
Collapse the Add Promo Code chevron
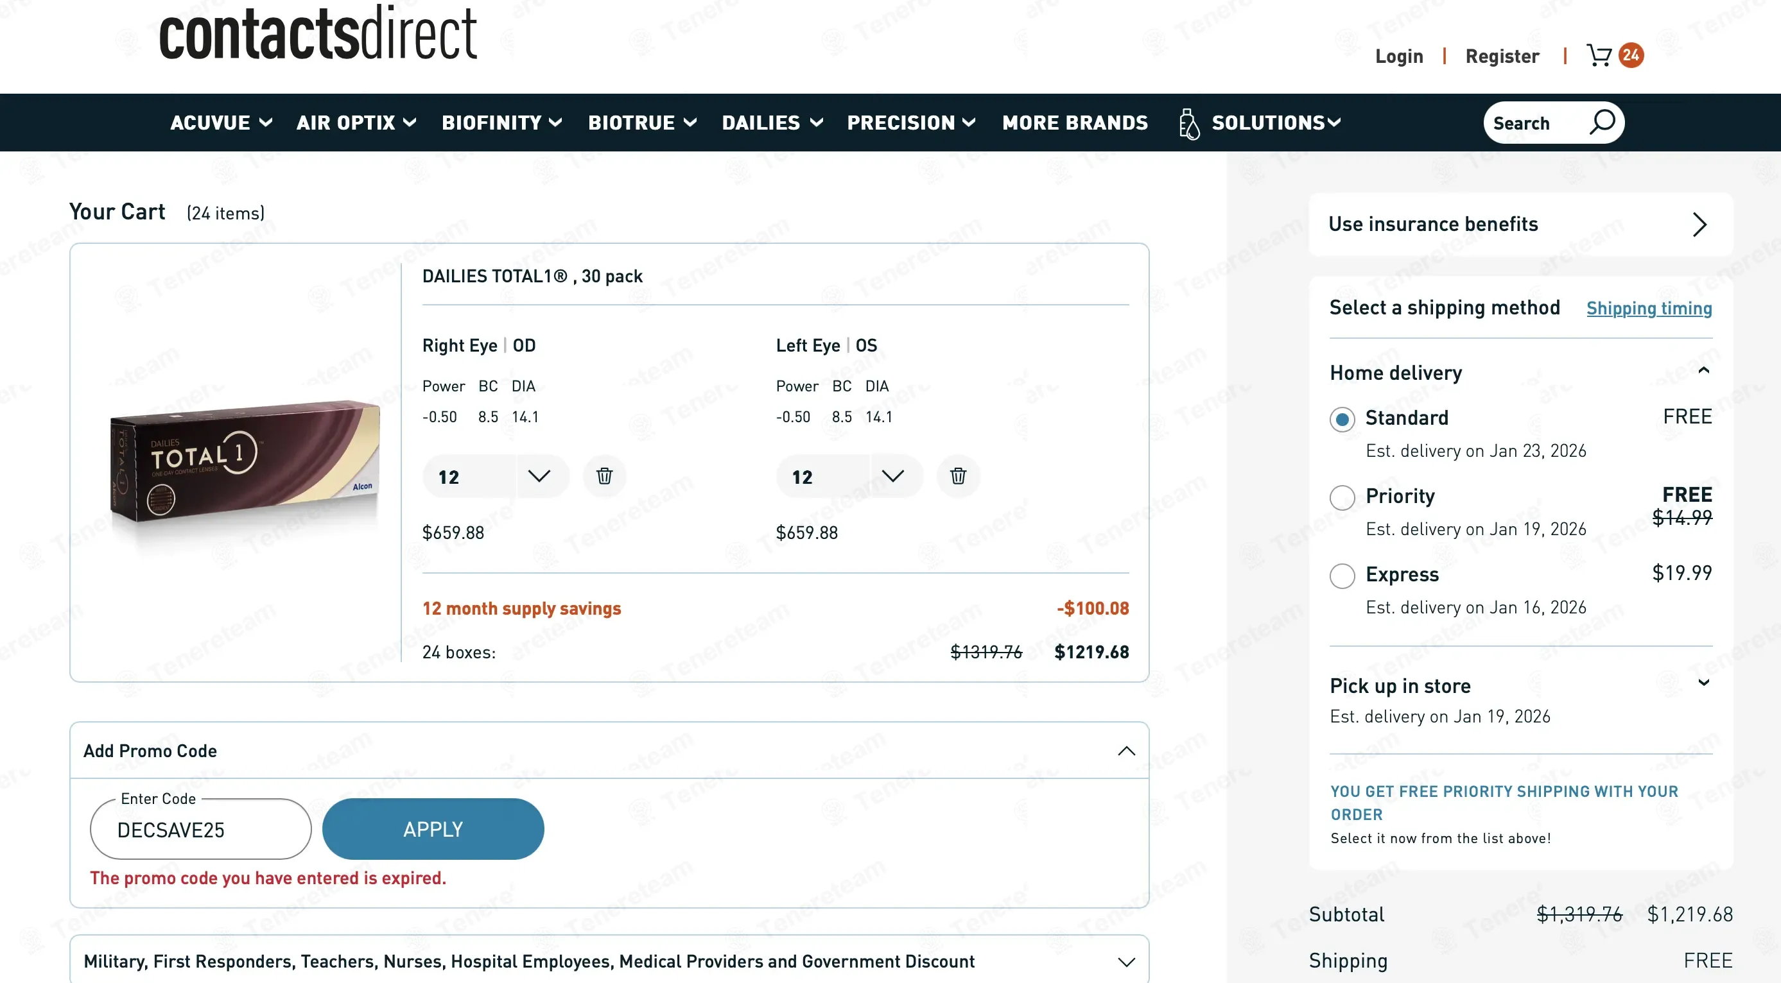tap(1126, 751)
